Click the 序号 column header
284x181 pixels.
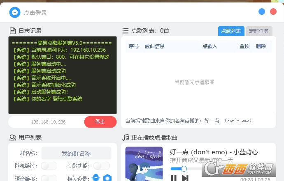click(x=134, y=46)
